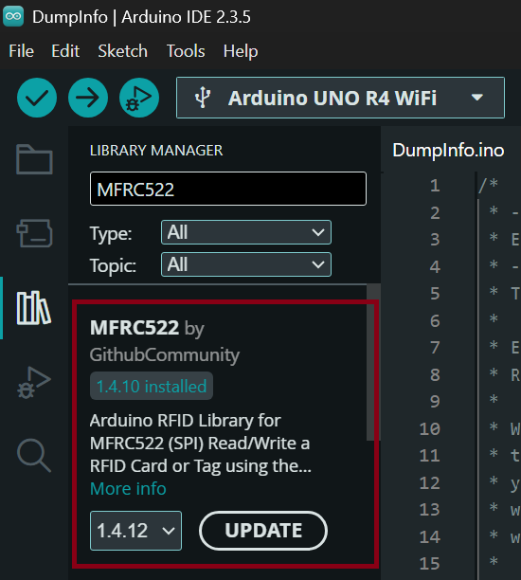Click the GithubCommunity author name
This screenshot has width=521, height=580.
click(165, 355)
